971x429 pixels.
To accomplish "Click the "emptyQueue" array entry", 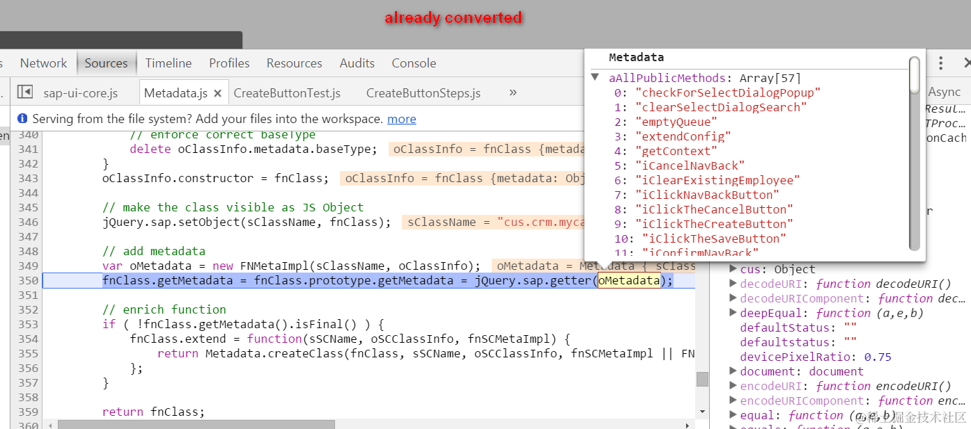I will (x=676, y=122).
